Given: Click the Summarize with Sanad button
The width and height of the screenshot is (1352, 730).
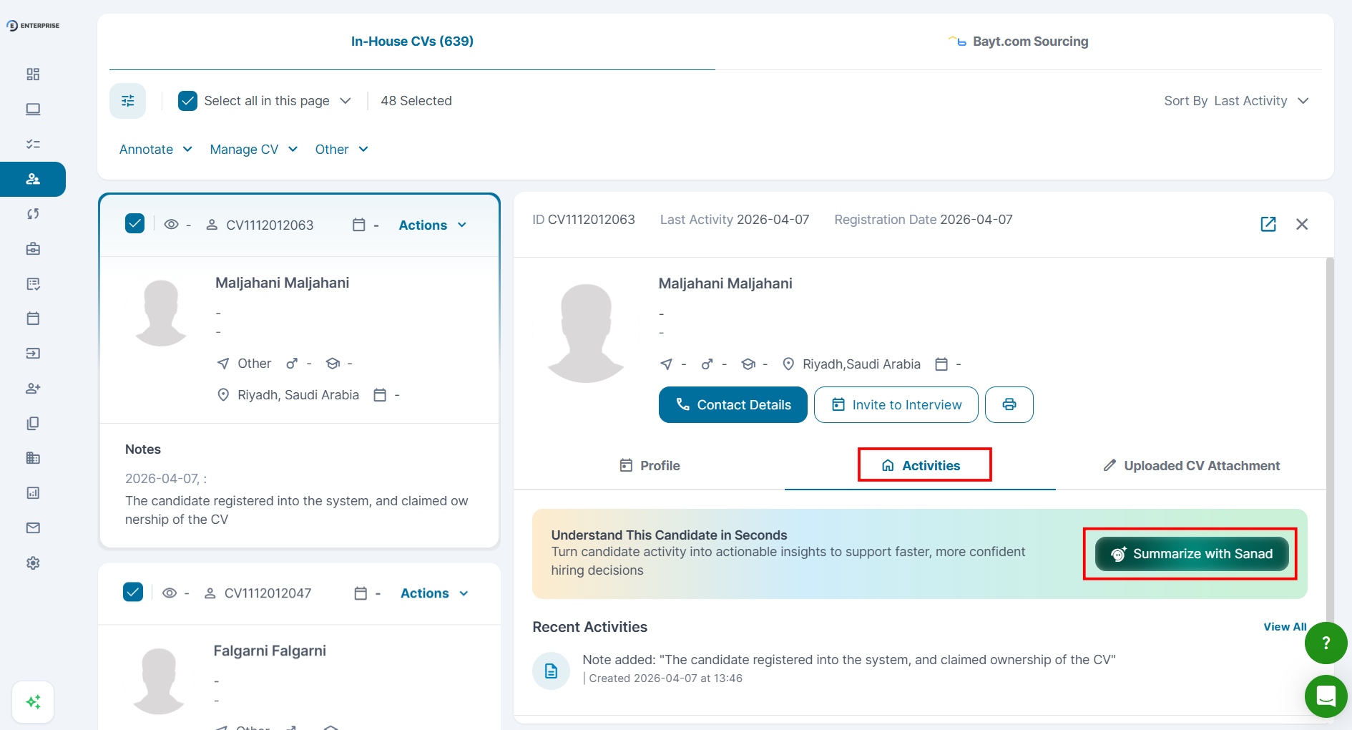Looking at the screenshot, I should point(1191,554).
